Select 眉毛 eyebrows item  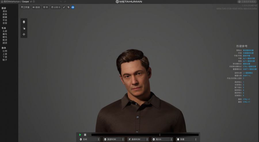pos(5,34)
